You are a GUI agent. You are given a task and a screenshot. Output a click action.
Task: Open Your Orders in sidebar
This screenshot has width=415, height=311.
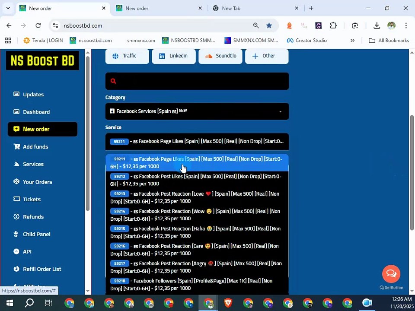click(x=32, y=182)
